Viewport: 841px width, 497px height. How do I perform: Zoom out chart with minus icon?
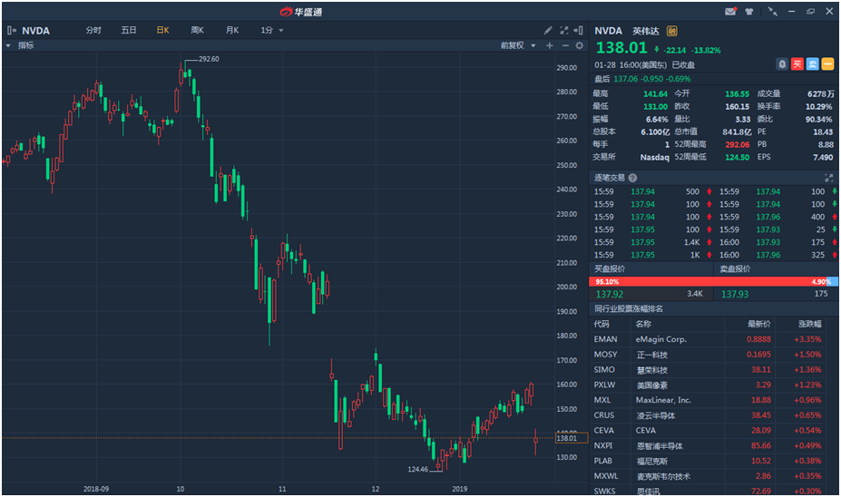pyautogui.click(x=564, y=45)
